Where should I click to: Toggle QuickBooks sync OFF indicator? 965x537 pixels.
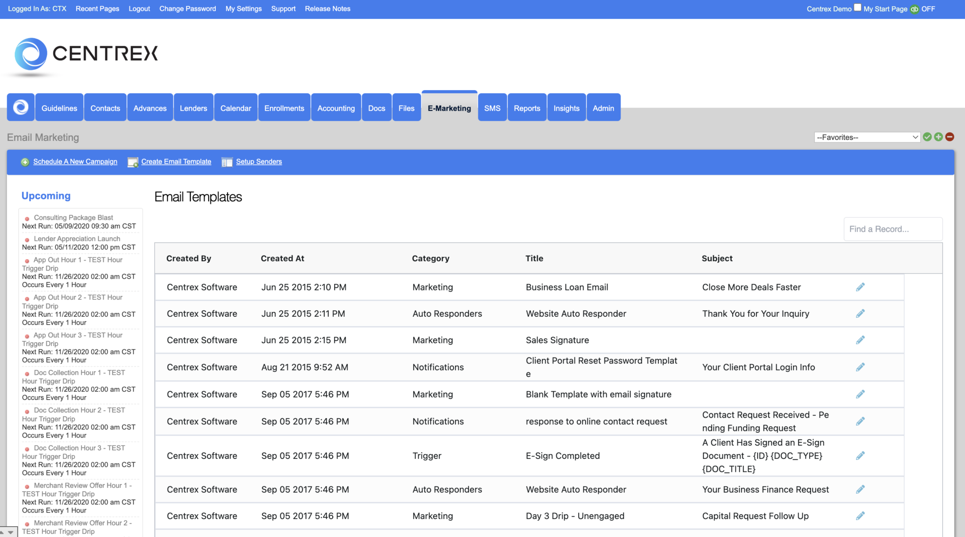(928, 8)
